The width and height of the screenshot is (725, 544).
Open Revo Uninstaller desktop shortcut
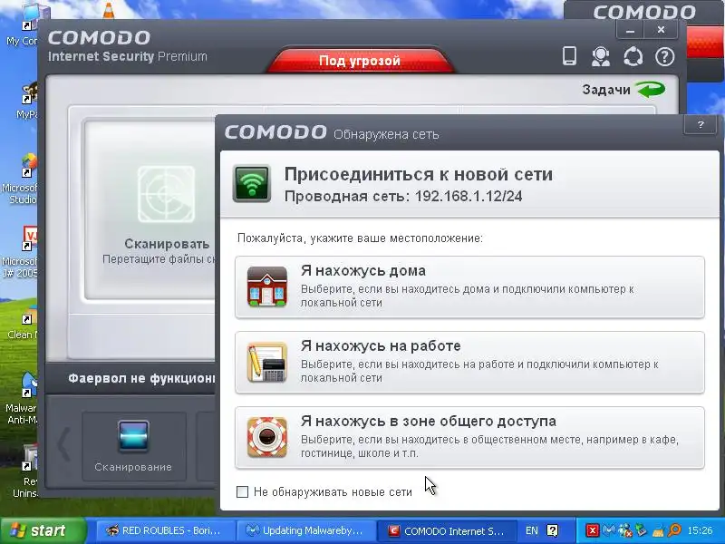[x=25, y=471]
